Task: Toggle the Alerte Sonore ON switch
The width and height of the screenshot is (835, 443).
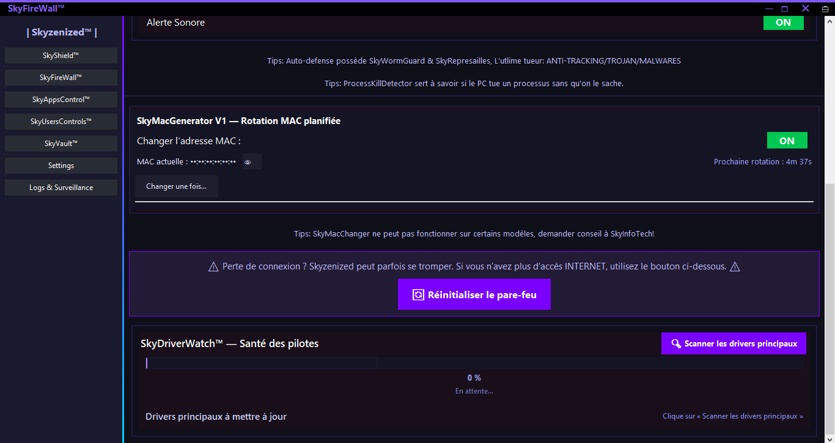Action: [x=783, y=23]
